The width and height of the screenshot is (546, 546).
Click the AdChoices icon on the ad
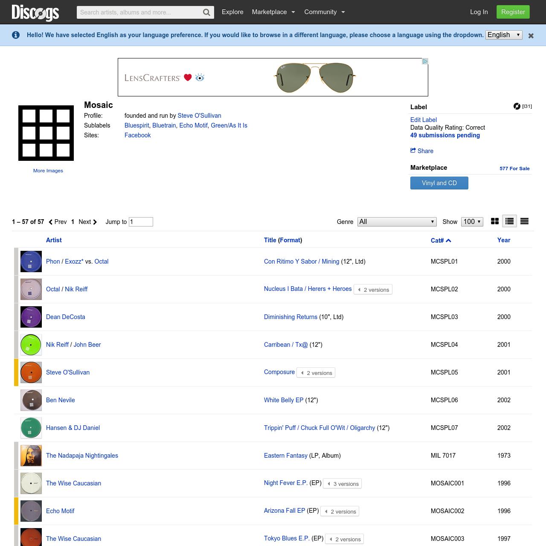coord(425,61)
